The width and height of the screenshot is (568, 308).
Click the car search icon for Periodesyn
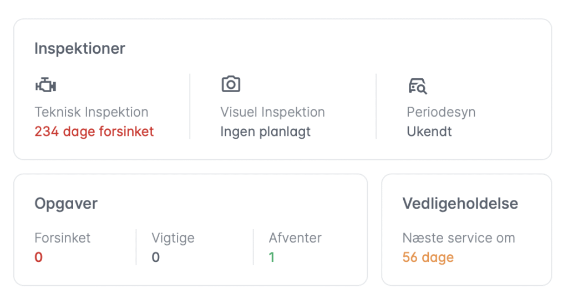coord(417,86)
